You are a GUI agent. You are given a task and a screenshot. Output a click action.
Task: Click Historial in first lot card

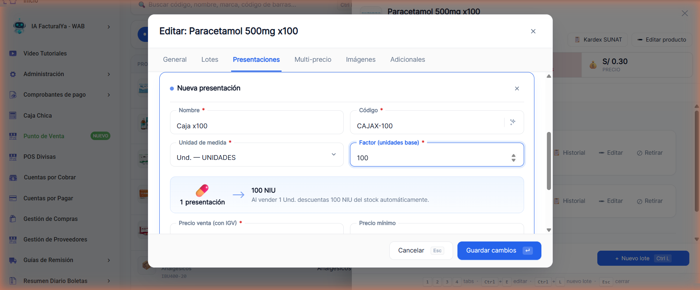[569, 153]
